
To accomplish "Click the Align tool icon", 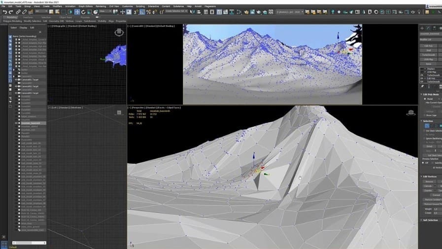I will click(199, 12).
